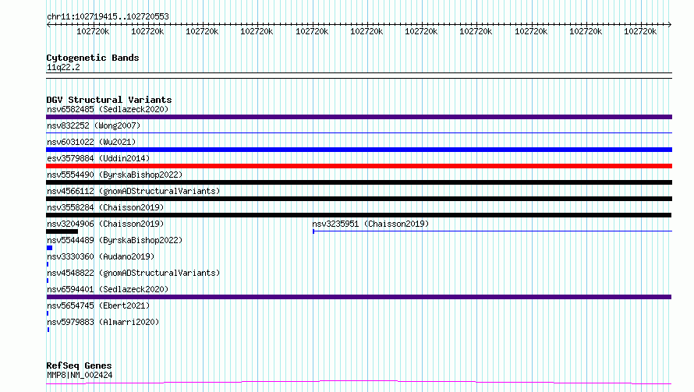Click the purple bar for nsv6582485

pyautogui.click(x=359, y=117)
